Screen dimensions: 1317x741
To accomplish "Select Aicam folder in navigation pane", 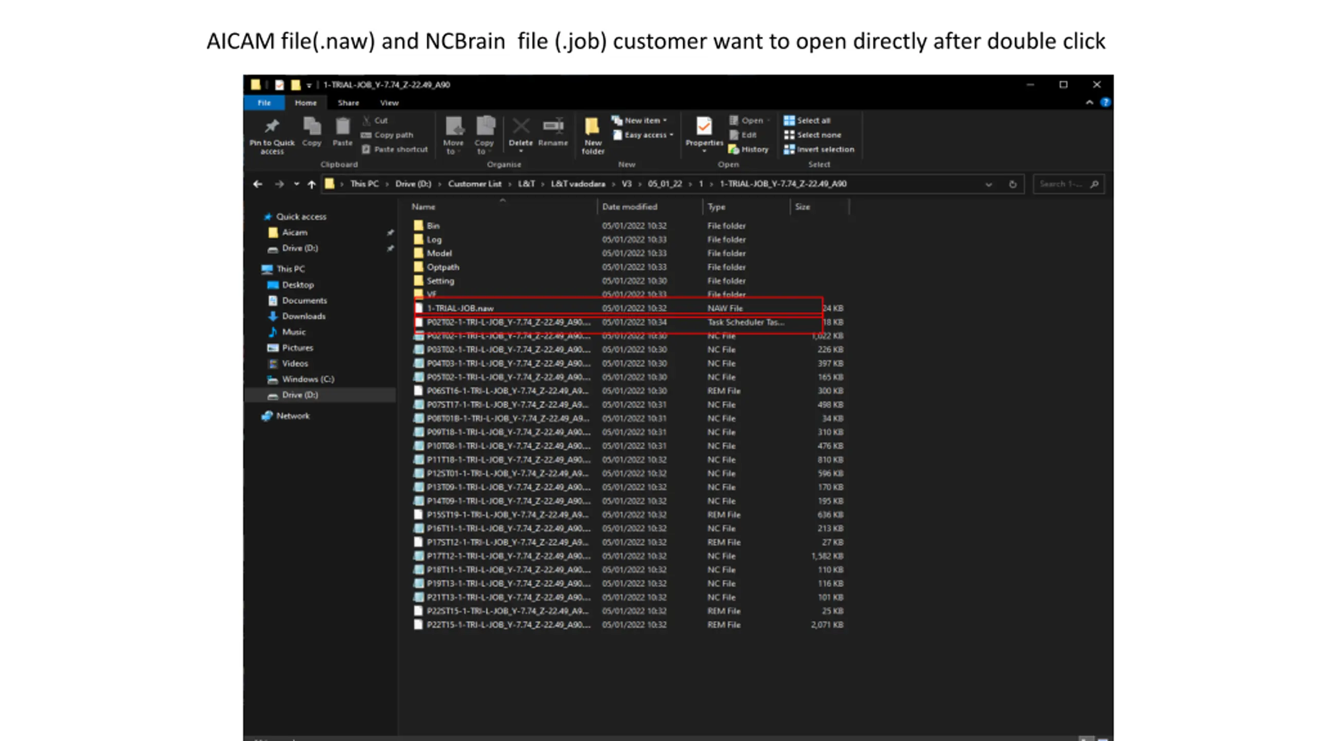I will pyautogui.click(x=294, y=233).
